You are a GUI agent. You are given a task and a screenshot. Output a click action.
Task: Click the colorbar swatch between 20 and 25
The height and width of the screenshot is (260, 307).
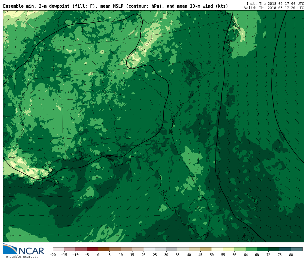pos(149,249)
